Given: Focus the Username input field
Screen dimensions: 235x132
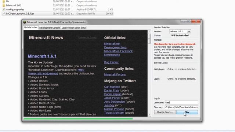Looking at the screenshot, I should click(x=181, y=103).
